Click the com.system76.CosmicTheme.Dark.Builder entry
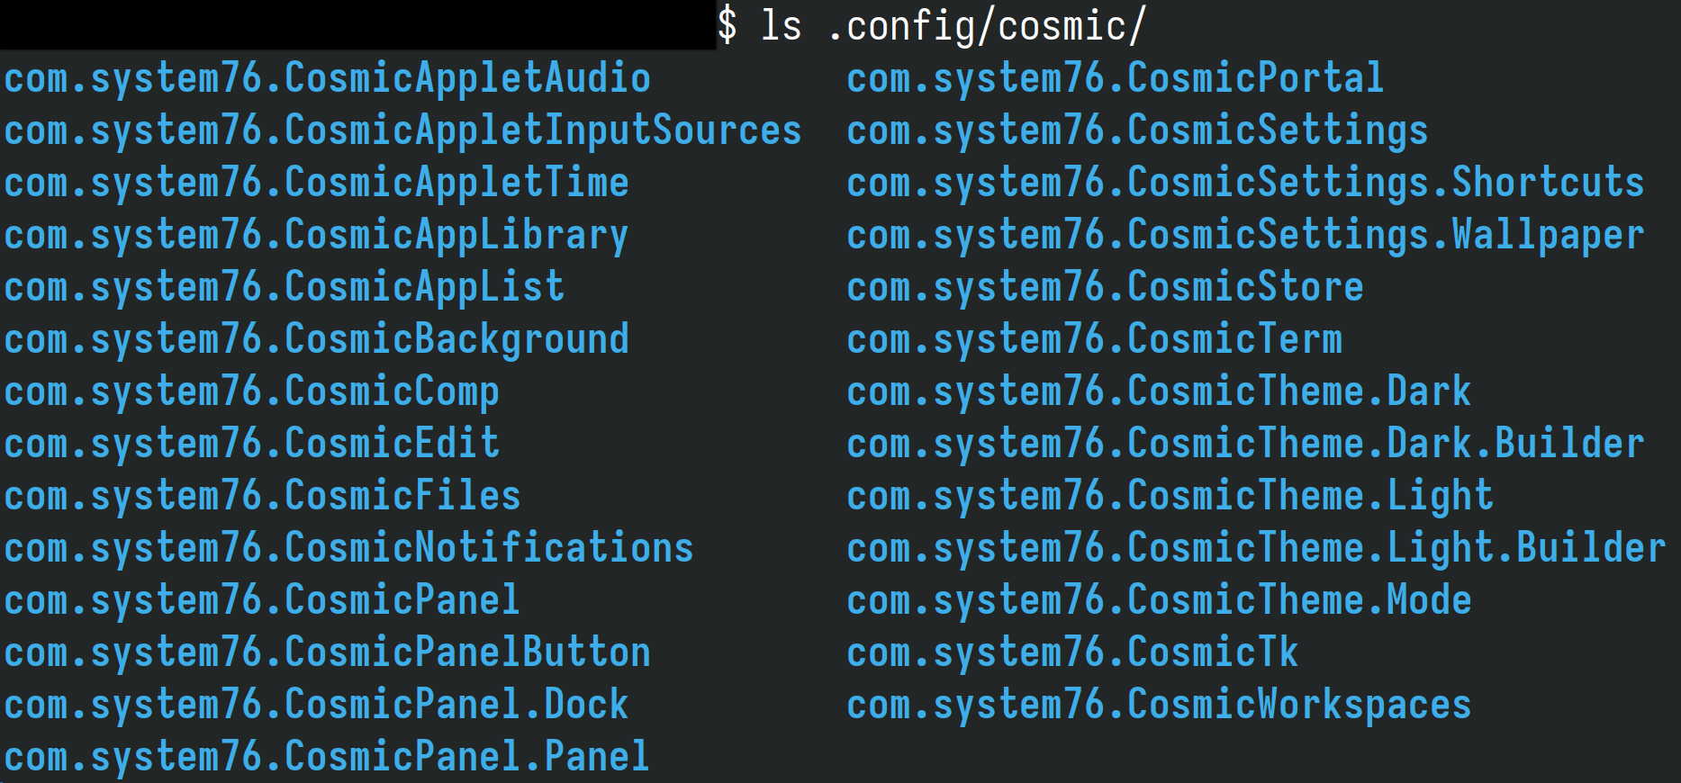This screenshot has width=1681, height=783. (x=1245, y=444)
